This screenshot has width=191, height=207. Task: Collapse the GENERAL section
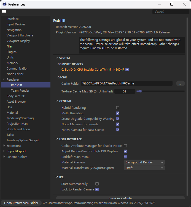click(x=57, y=101)
